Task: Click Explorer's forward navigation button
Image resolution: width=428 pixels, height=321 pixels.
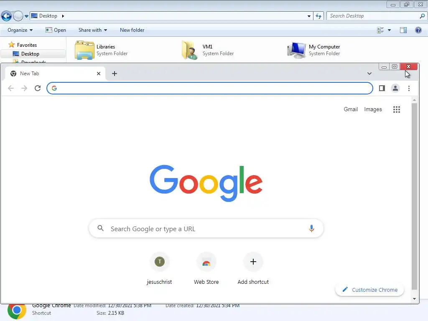Action: tap(18, 16)
